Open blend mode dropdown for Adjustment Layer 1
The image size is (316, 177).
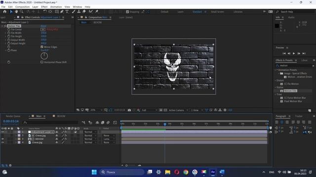pyautogui.click(x=90, y=132)
